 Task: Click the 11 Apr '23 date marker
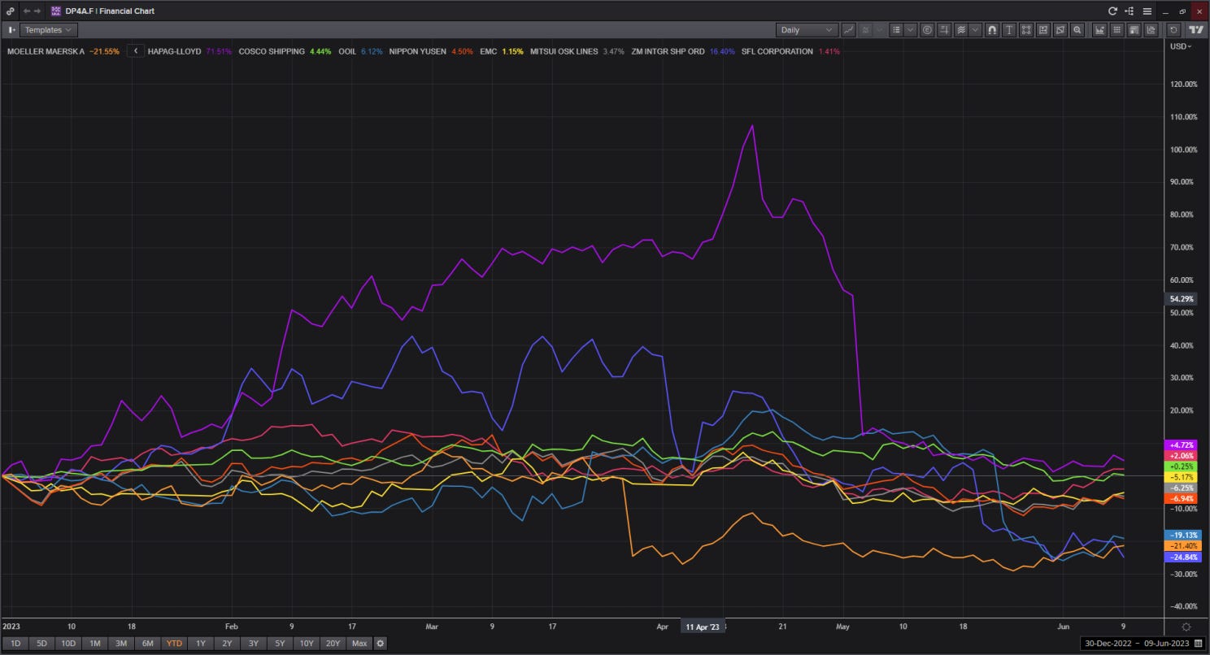pyautogui.click(x=702, y=627)
